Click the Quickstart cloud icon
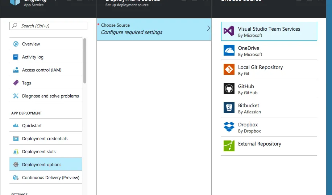This screenshot has width=332, height=195. 16,126
